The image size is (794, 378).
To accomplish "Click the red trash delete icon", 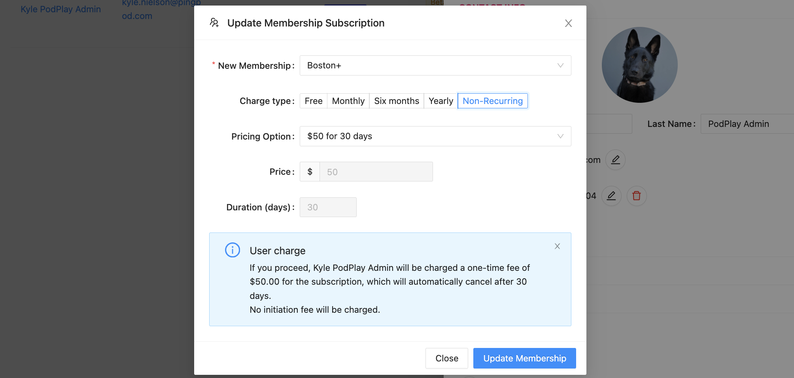I will click(x=637, y=196).
